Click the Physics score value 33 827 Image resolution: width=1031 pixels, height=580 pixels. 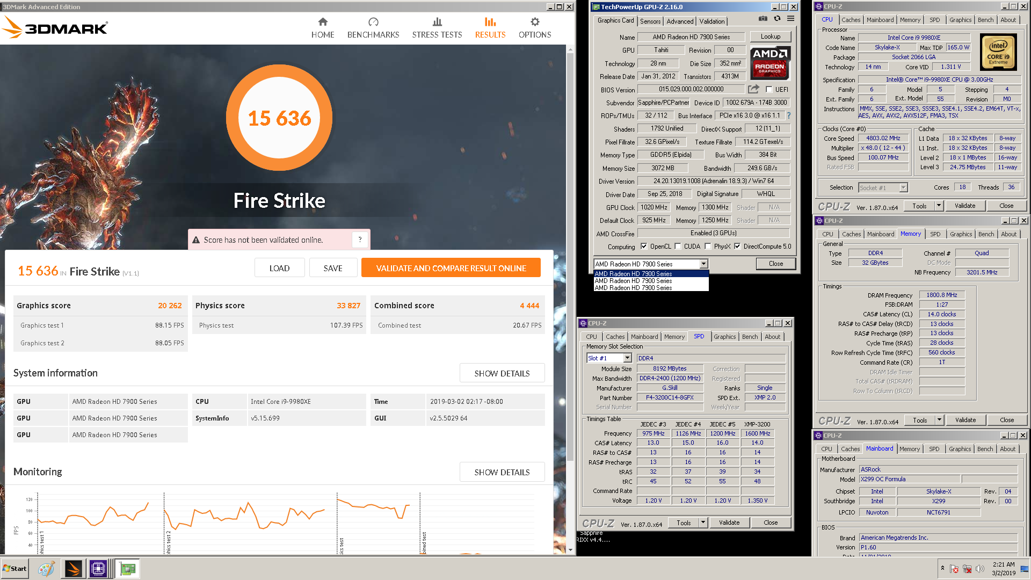click(x=348, y=306)
